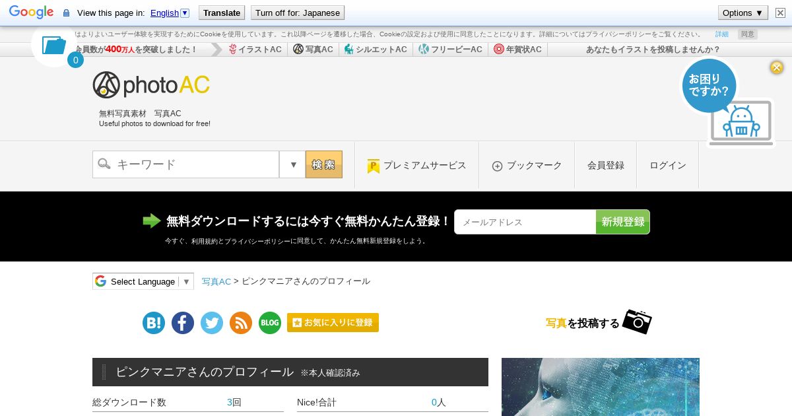792x416 pixels.
Task: Click the search magnifier icon
Action: point(104,164)
